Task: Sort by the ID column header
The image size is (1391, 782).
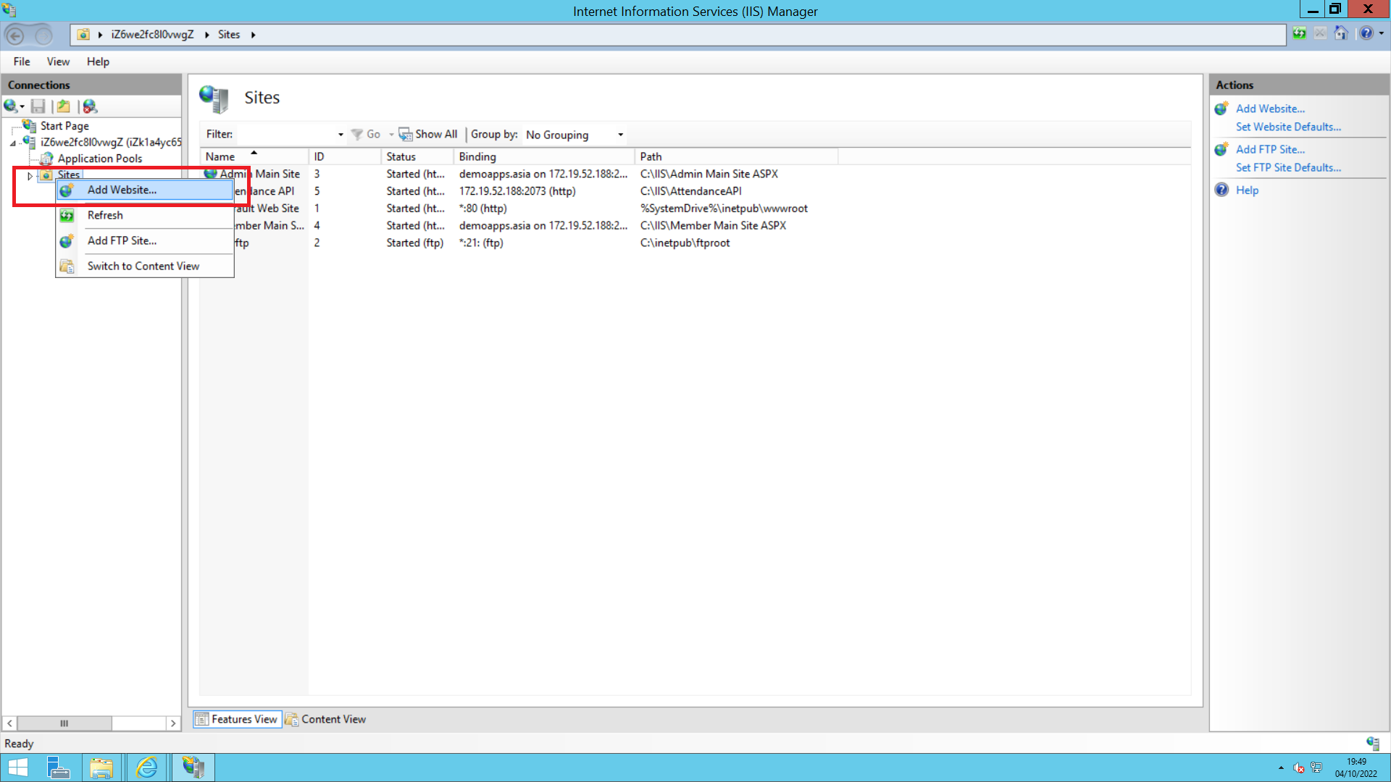Action: (345, 156)
